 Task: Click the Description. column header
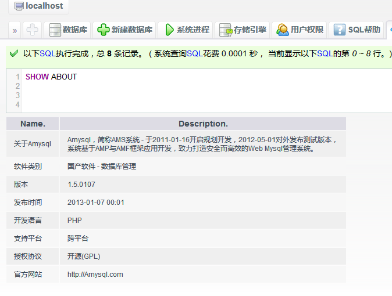203,124
